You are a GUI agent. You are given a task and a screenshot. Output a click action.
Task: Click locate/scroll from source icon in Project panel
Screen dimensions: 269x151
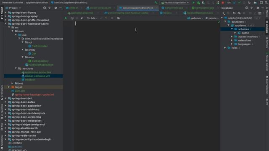pos(45,8)
